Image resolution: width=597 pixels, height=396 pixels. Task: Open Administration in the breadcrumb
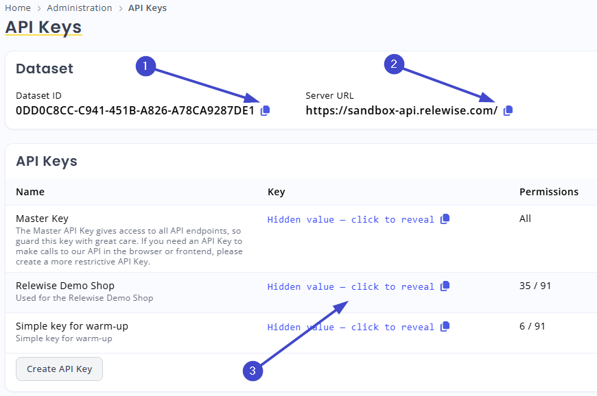click(x=79, y=8)
